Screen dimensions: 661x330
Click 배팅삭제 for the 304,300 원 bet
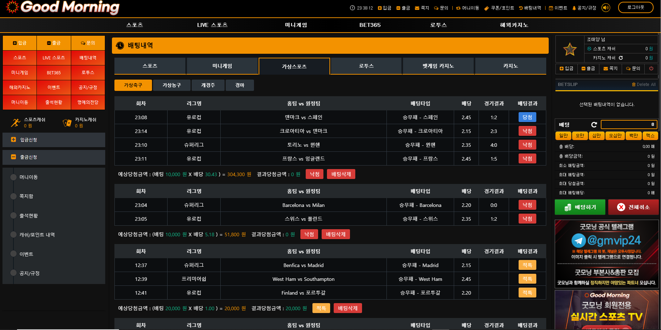[x=341, y=174]
